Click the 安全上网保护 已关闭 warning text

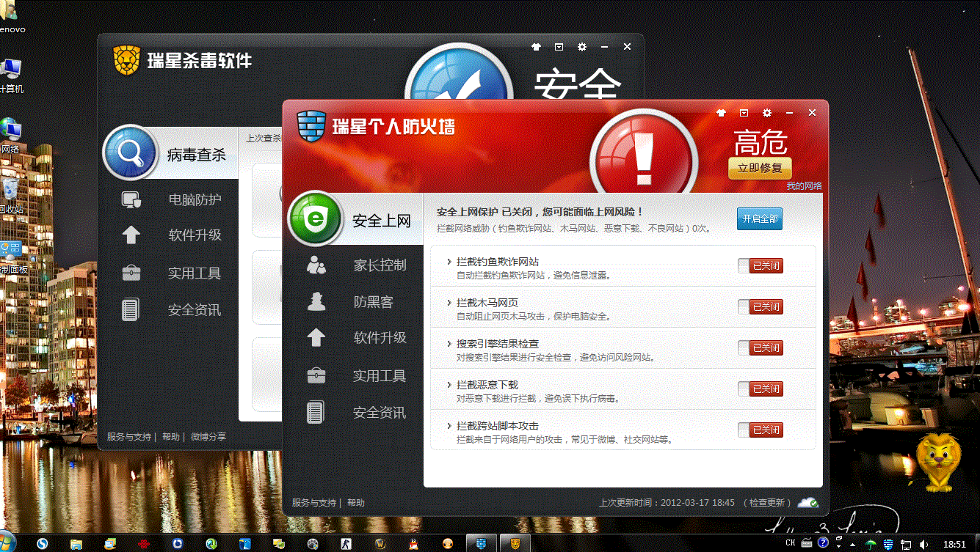coord(540,212)
